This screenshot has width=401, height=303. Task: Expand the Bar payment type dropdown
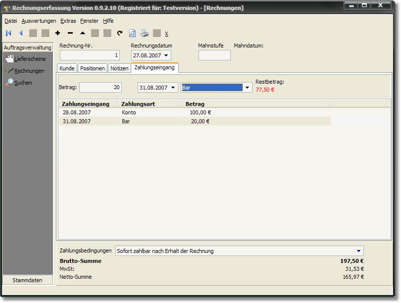click(x=248, y=88)
